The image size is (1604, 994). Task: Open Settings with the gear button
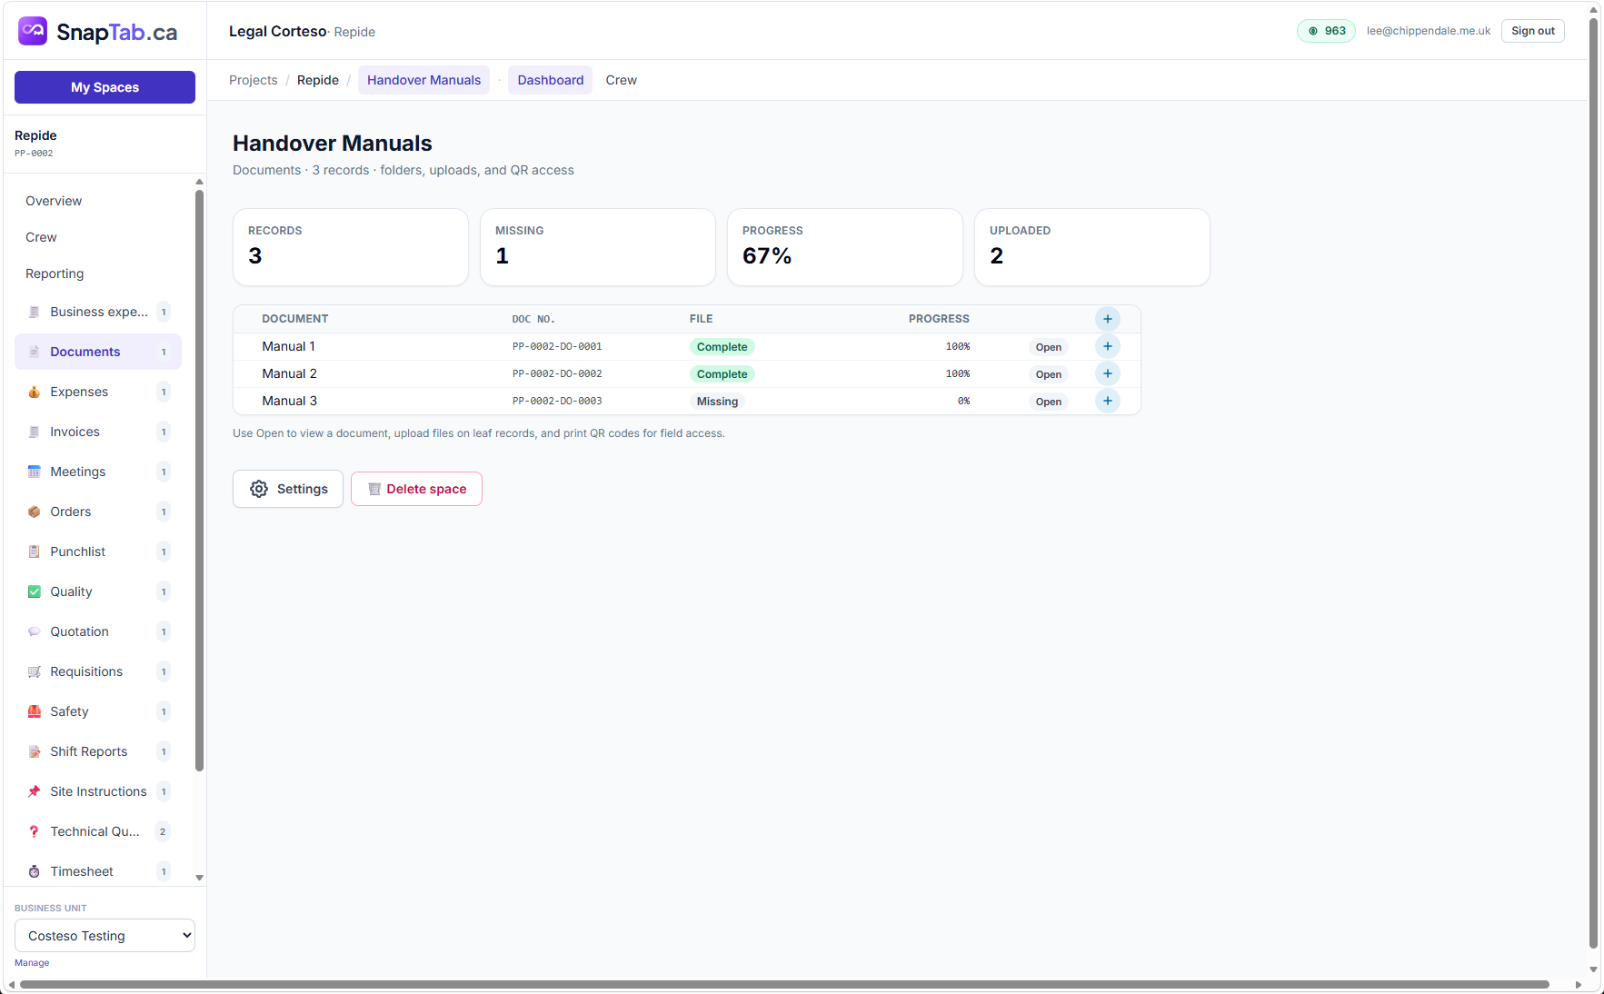click(x=288, y=489)
